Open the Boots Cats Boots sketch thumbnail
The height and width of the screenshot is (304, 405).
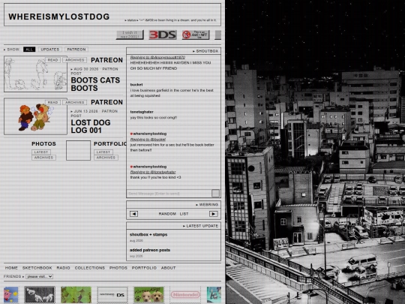pos(36,74)
